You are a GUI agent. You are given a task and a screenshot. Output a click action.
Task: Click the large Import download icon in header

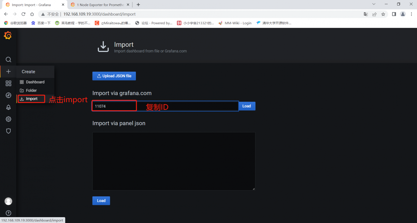tap(103, 46)
